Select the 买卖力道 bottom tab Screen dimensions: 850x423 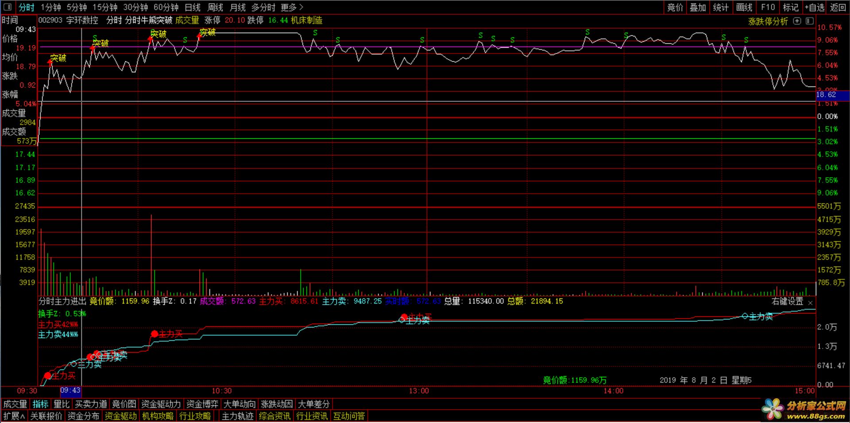coord(91,404)
